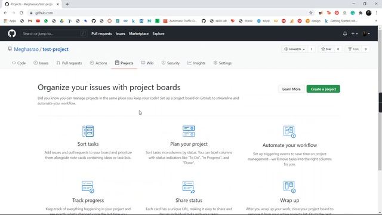Click "Organize your issues with project boards" heading

coord(109,87)
